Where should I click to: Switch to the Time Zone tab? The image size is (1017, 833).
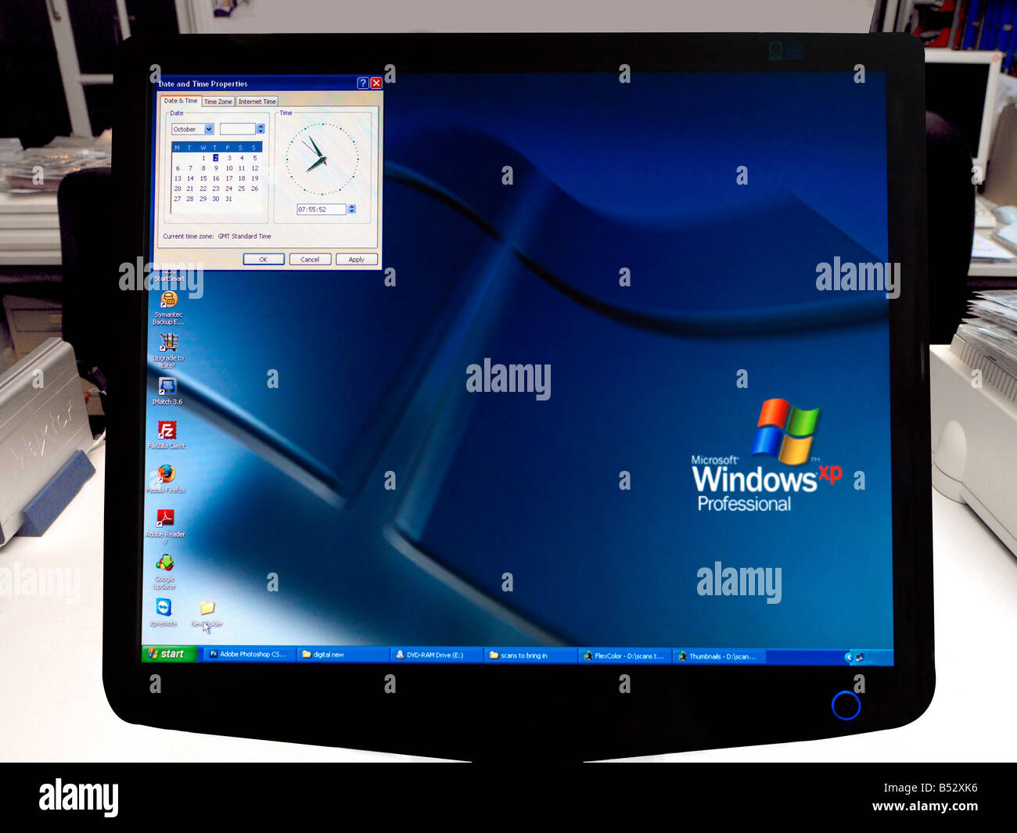pos(218,102)
